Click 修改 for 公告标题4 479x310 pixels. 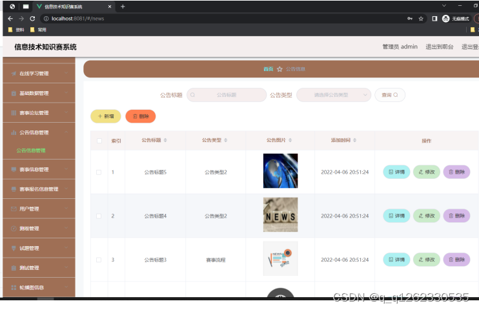point(427,216)
